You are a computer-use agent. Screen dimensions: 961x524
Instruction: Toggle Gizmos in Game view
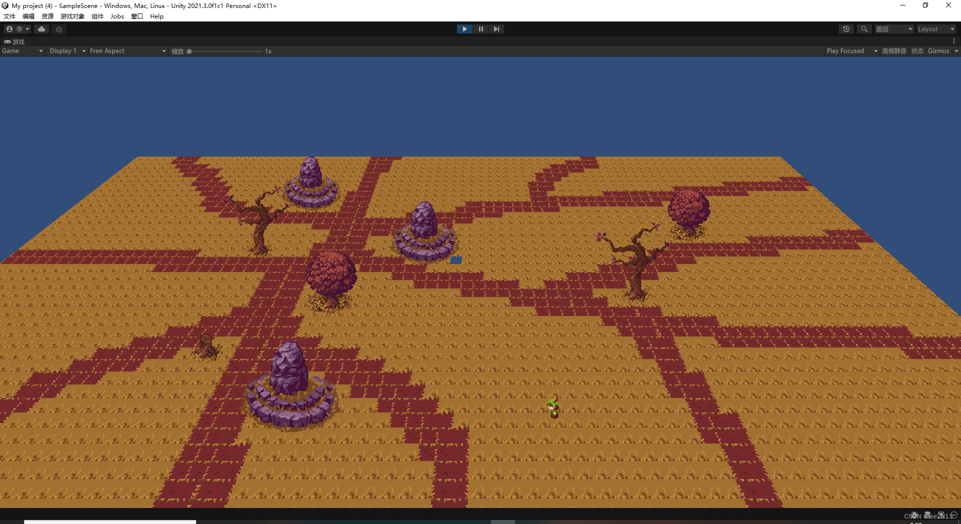point(938,51)
